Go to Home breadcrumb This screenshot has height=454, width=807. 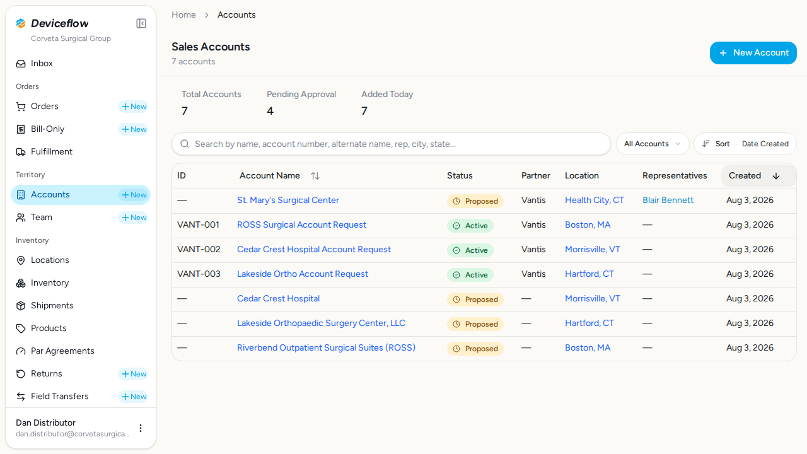pos(183,15)
